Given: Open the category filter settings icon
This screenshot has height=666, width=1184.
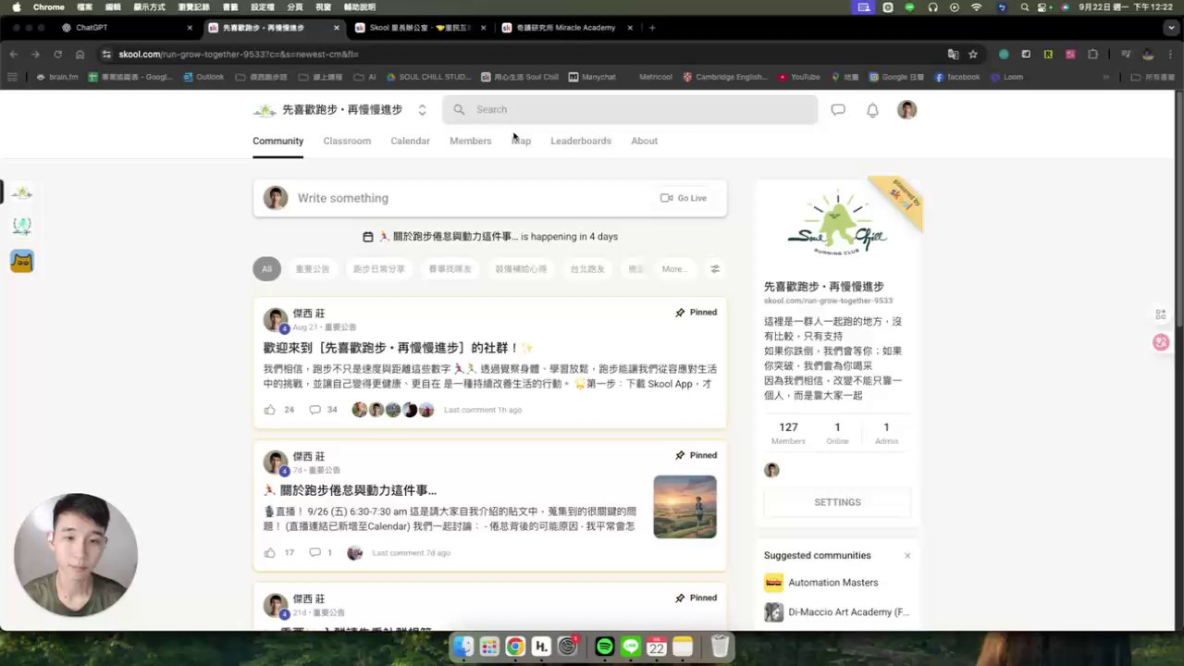Looking at the screenshot, I should coord(715,269).
